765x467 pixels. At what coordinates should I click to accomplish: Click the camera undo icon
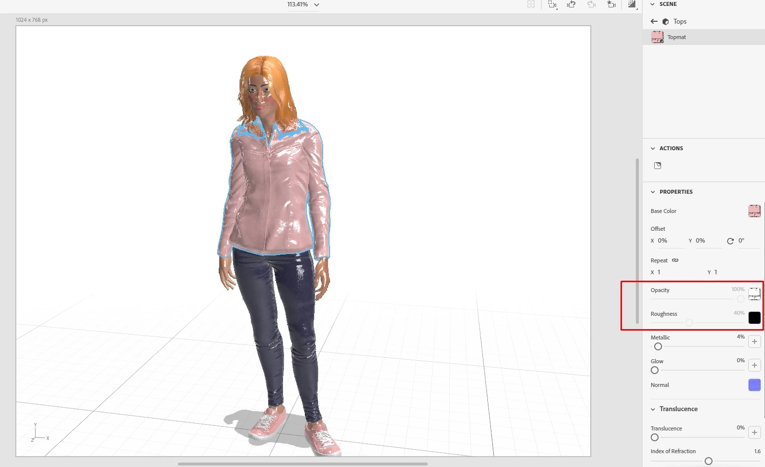click(572, 4)
